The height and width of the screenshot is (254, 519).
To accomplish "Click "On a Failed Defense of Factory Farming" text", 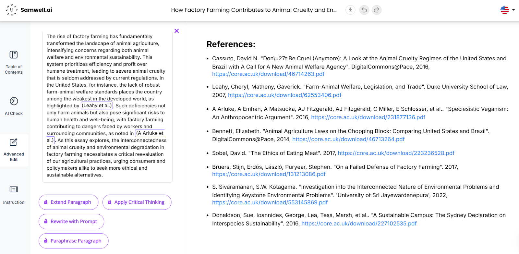I will coord(388,167).
